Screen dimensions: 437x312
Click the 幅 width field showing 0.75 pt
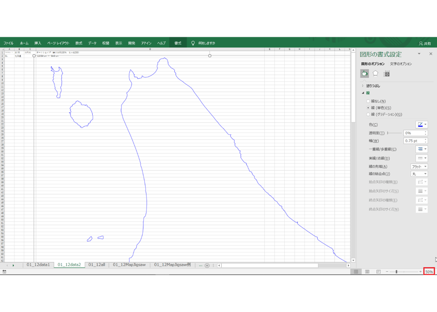click(415, 141)
